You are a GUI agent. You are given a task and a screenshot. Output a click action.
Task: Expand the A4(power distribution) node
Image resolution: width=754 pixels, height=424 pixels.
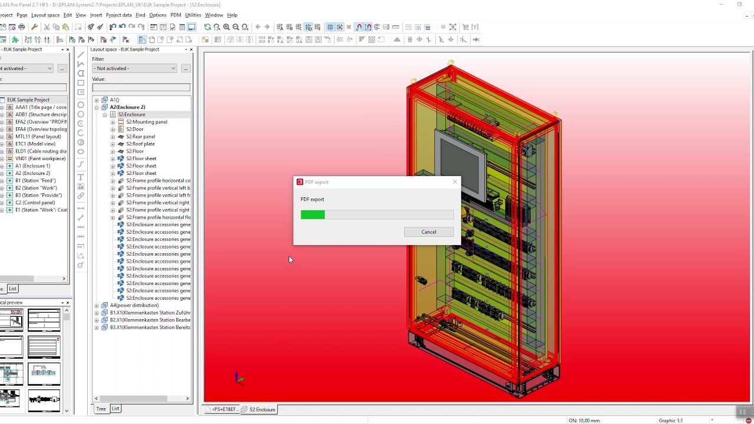[97, 306]
